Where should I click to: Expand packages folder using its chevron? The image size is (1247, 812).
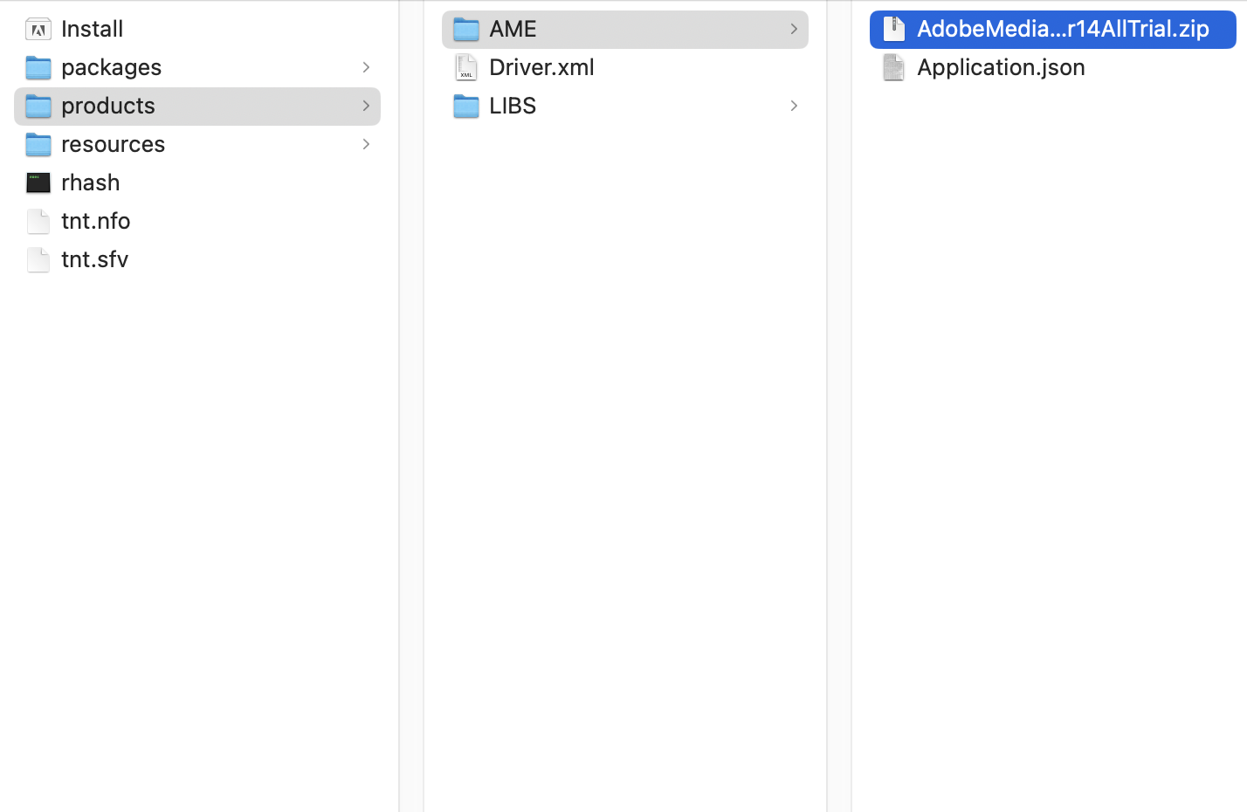point(366,67)
